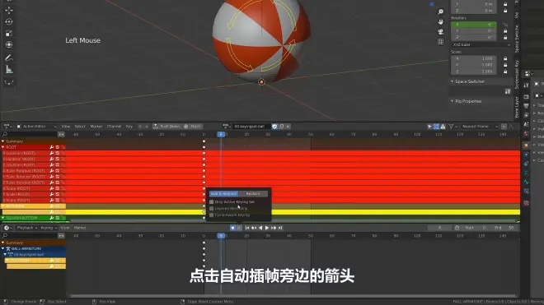The image size is (544, 305).
Task: Enable Layered Recording checkbox
Action: point(211,209)
